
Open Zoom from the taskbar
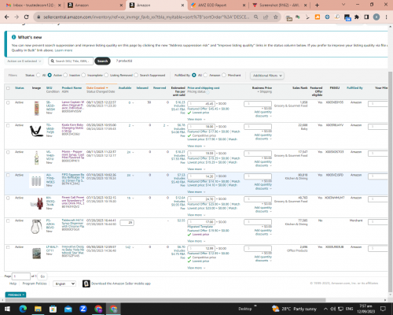pos(83,309)
